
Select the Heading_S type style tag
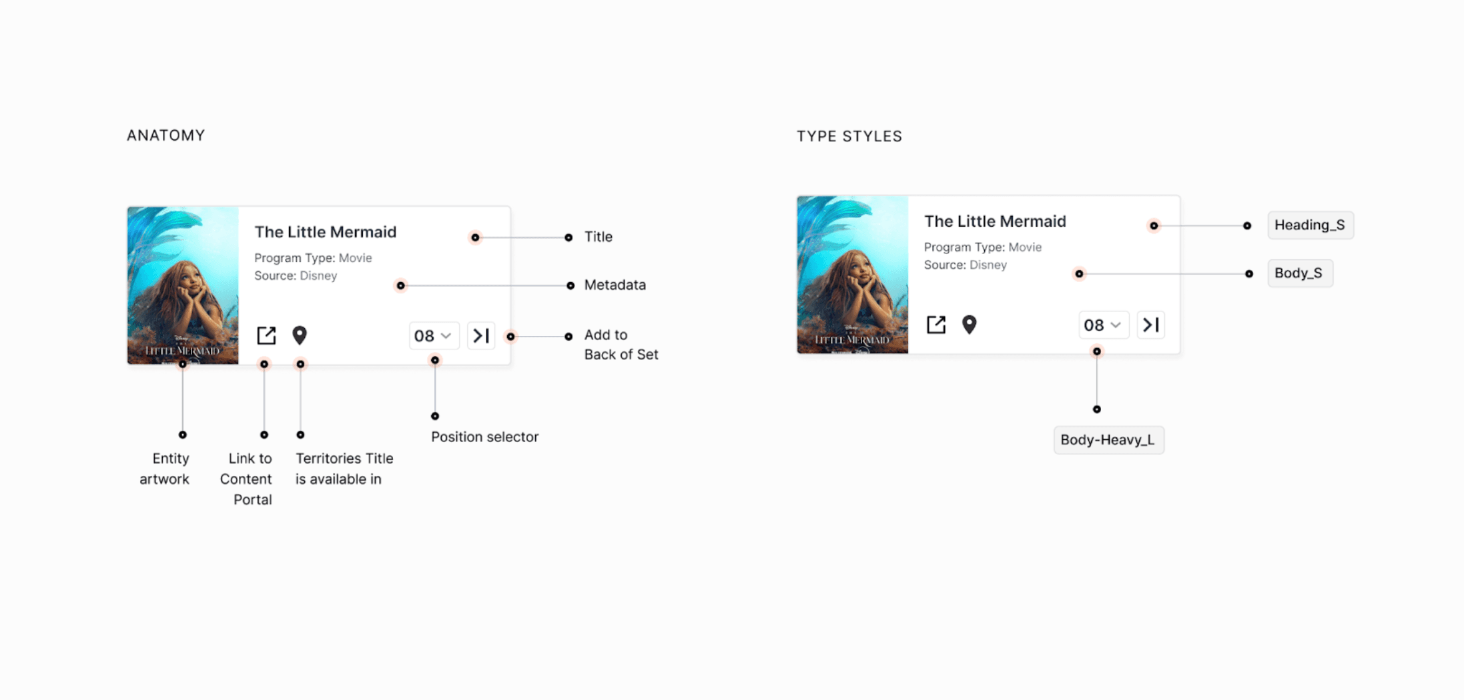[1310, 225]
